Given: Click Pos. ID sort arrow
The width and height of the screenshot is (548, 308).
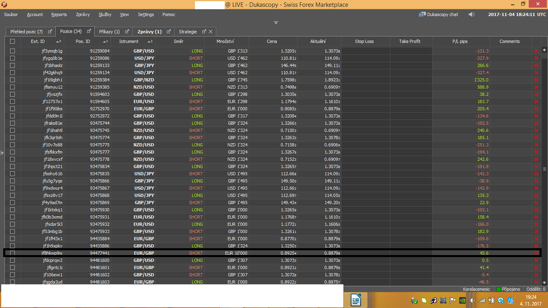Looking at the screenshot, I should point(105,41).
